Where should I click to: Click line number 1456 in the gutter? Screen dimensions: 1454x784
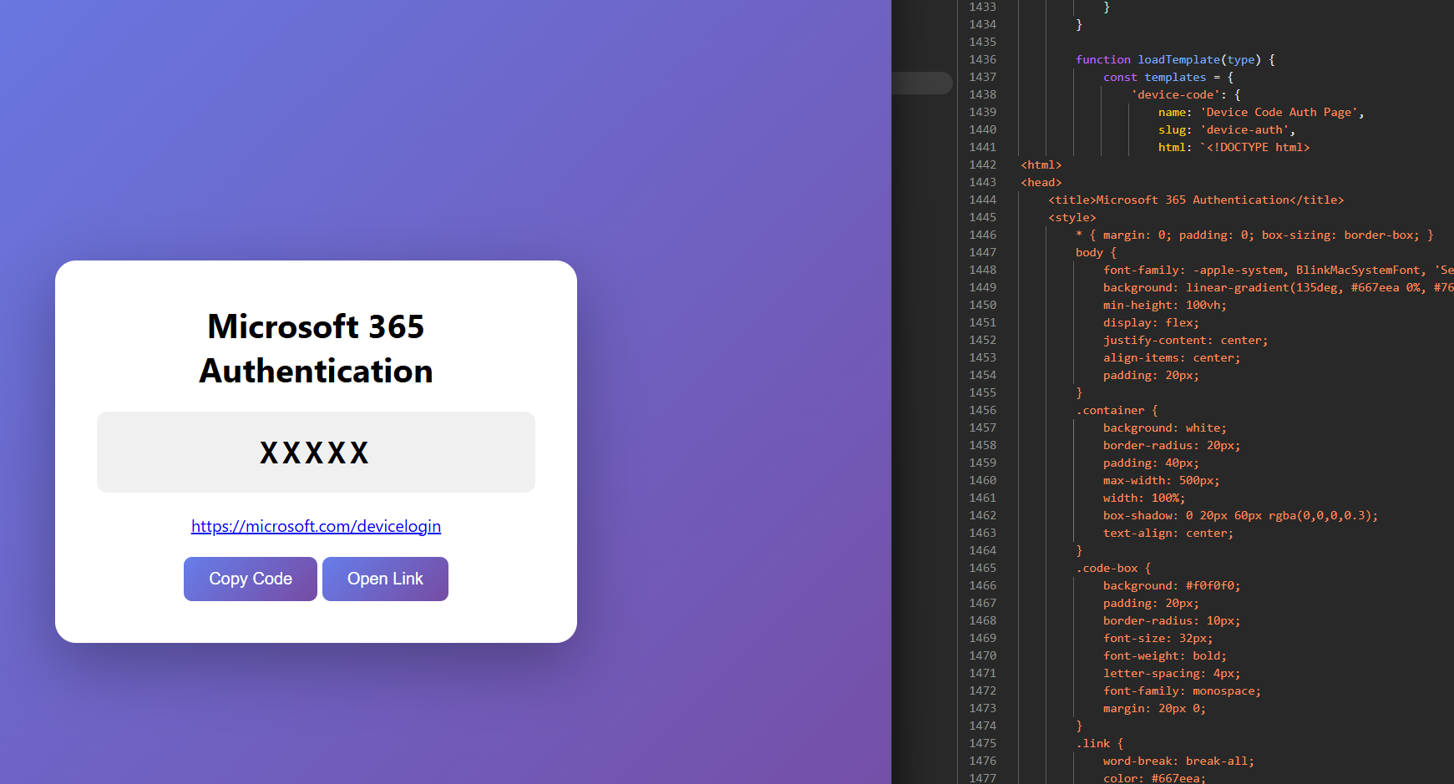click(982, 410)
